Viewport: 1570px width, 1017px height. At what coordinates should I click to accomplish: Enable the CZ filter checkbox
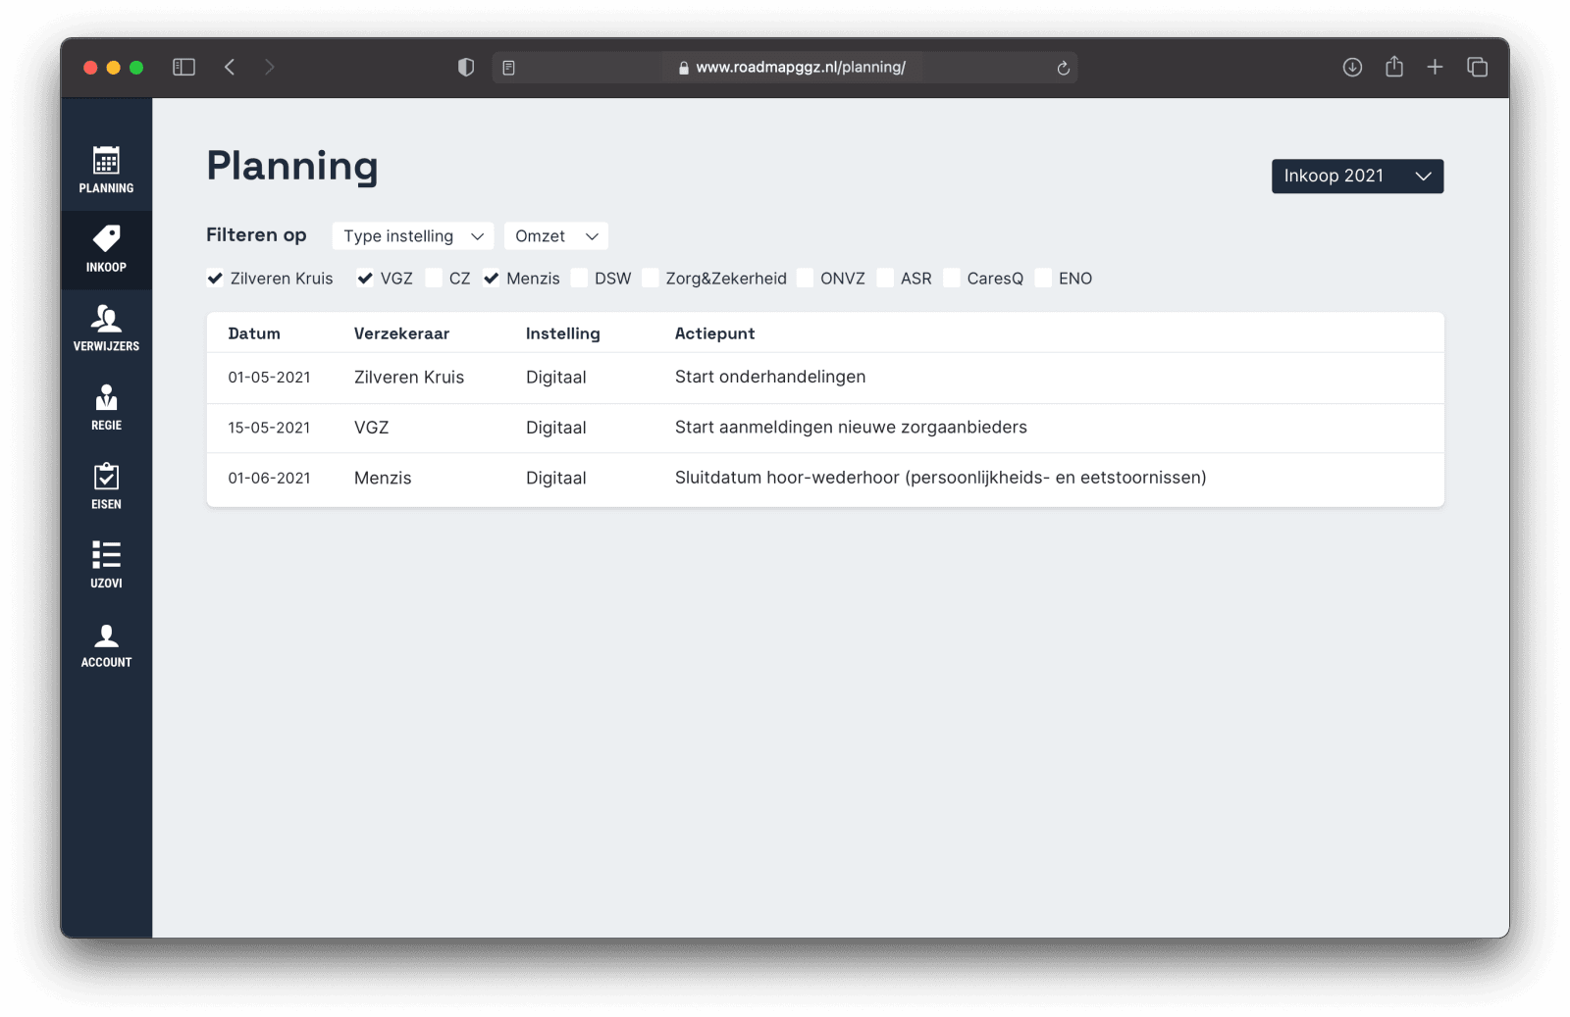click(434, 279)
